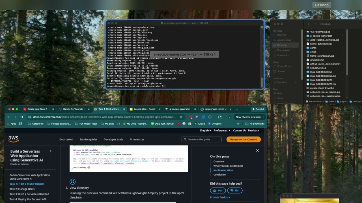This screenshot has width=362, height=203.
Task: Click 'New Chrome available' update button
Action: (x=250, y=117)
